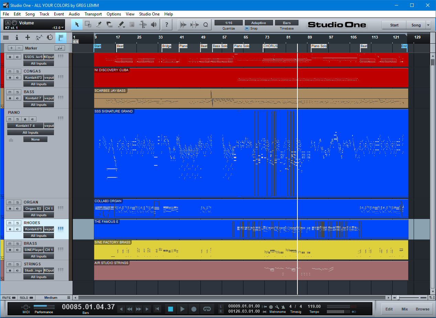Solo the BRASS track

(x=17, y=243)
